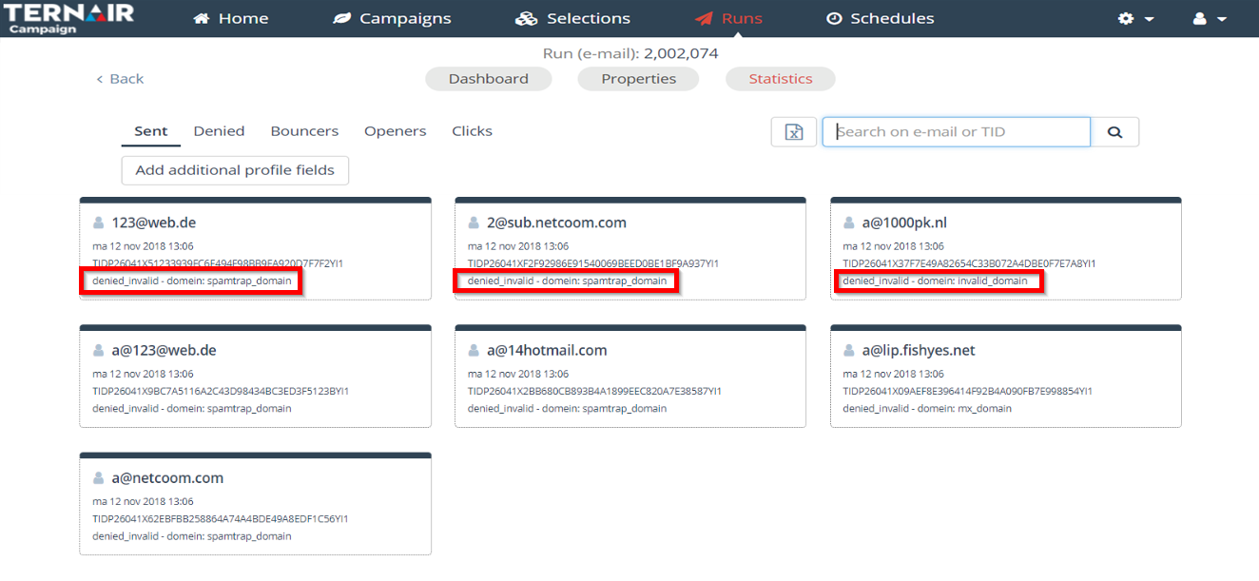This screenshot has width=1259, height=581.
Task: Open the Home menu item
Action: pyautogui.click(x=231, y=18)
